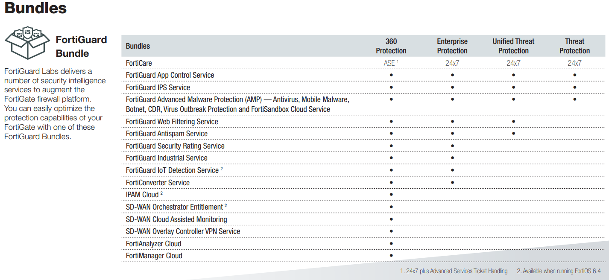Click FortiGuard Antispam Unified Threat Protection dot
Image resolution: width=609 pixels, height=280 pixels.
(x=513, y=134)
